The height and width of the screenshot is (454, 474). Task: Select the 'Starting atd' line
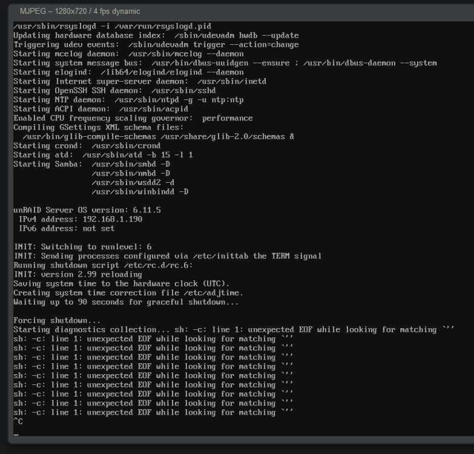(x=103, y=155)
